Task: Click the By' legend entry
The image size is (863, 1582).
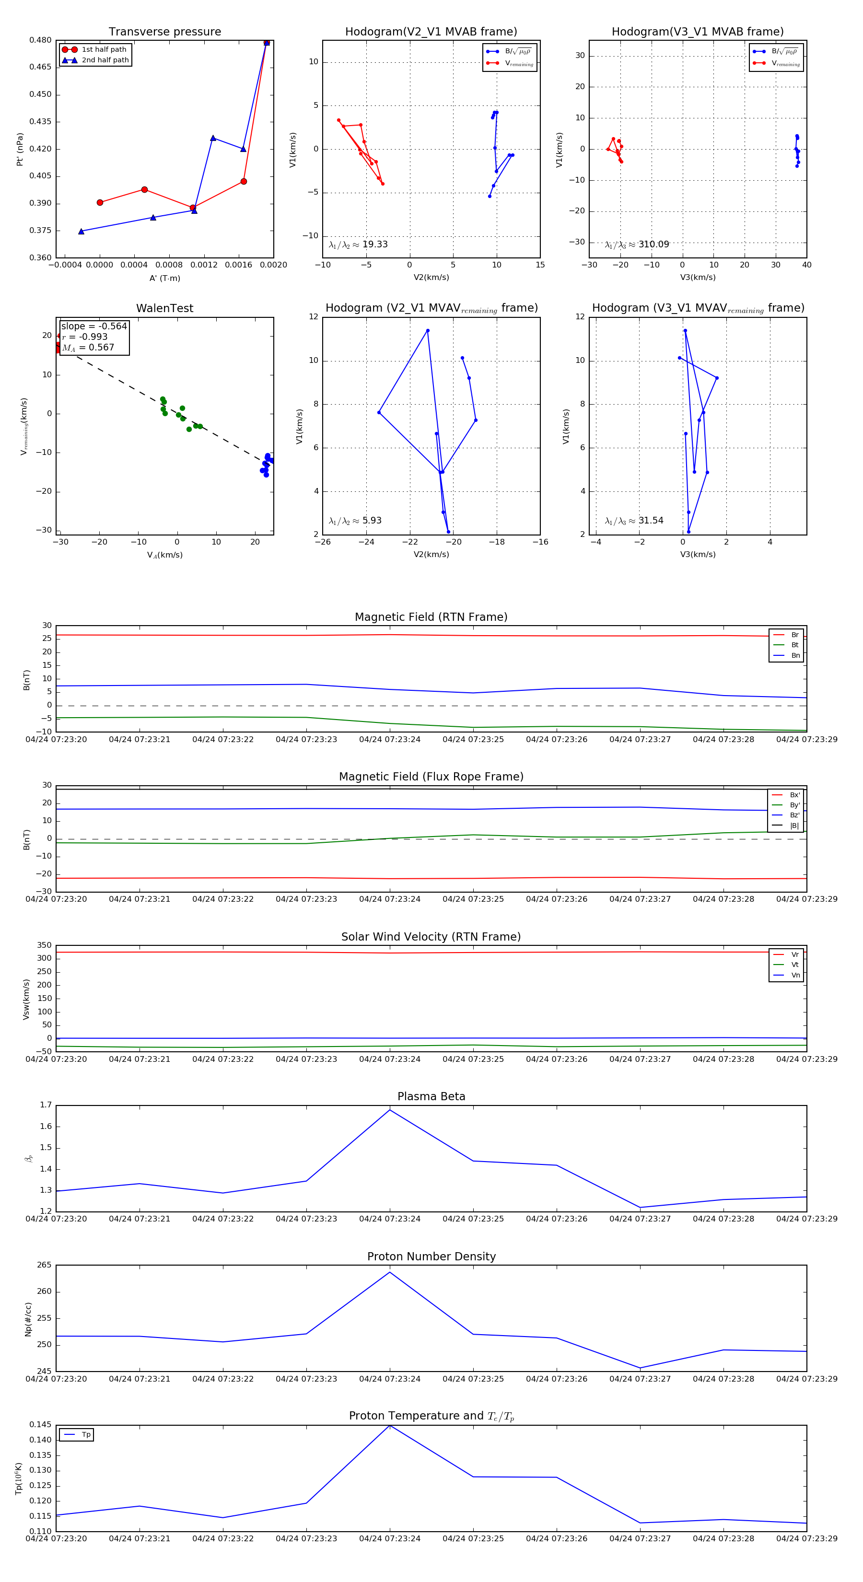Action: pos(786,805)
